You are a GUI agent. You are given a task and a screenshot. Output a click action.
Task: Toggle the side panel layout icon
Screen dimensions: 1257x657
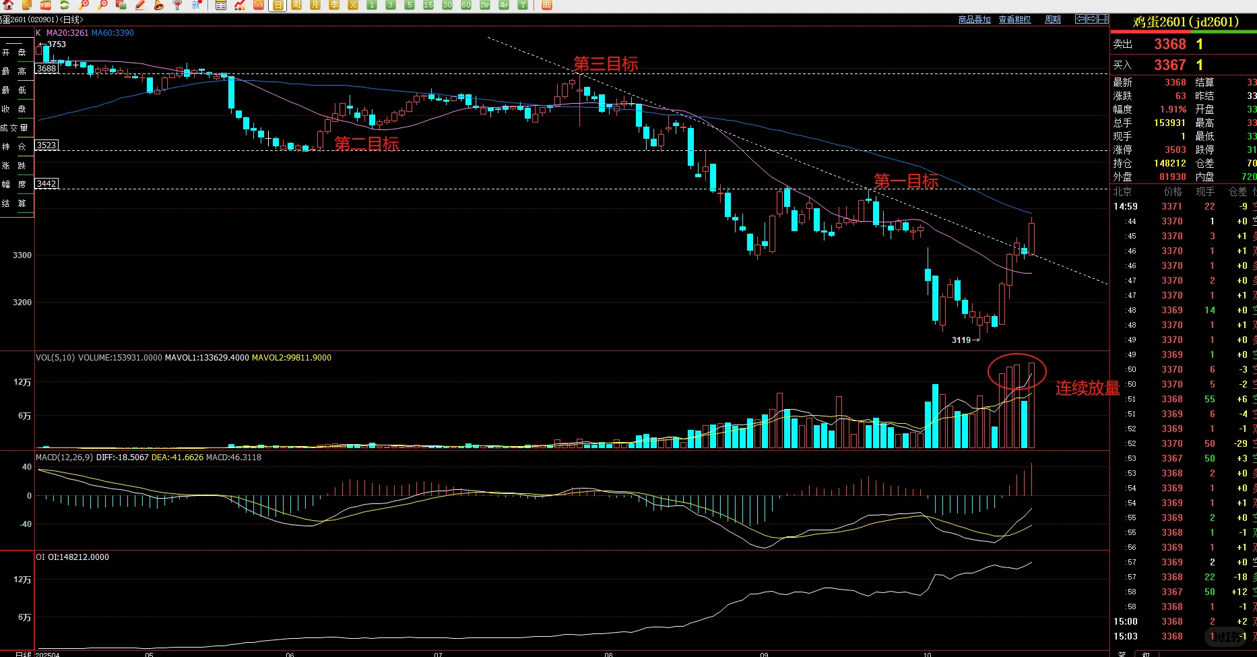1103,19
